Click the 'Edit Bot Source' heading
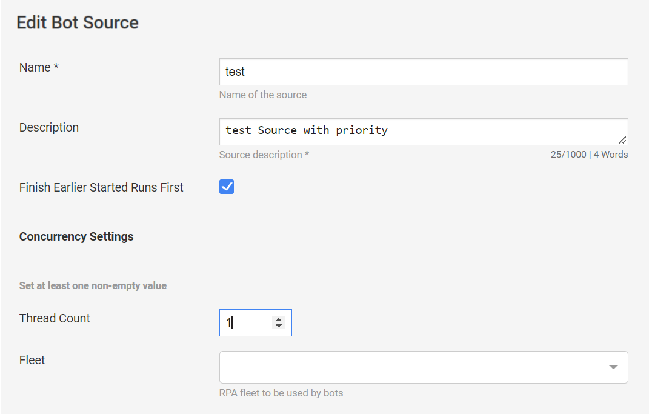Viewport: 649px width, 414px height. point(78,23)
